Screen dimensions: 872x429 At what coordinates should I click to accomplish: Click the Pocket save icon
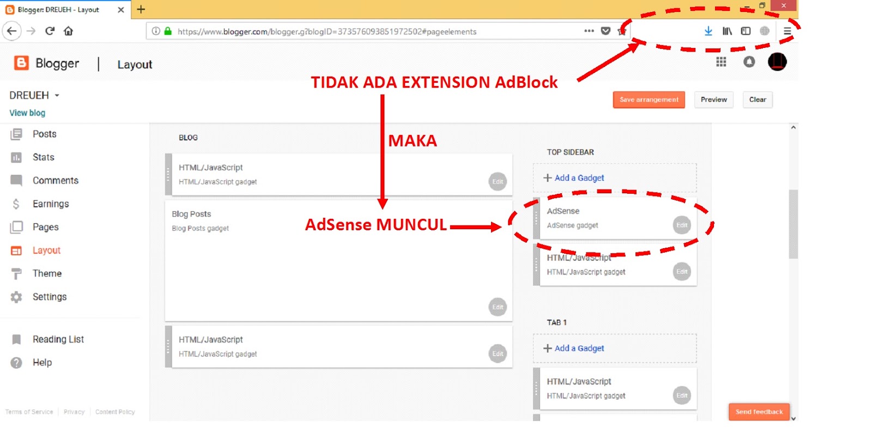(605, 31)
